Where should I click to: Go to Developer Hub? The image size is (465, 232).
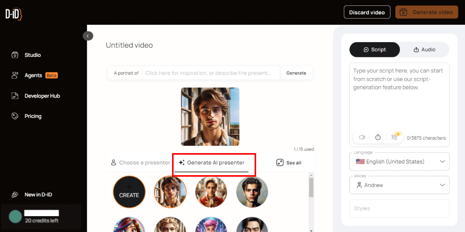pyautogui.click(x=36, y=96)
